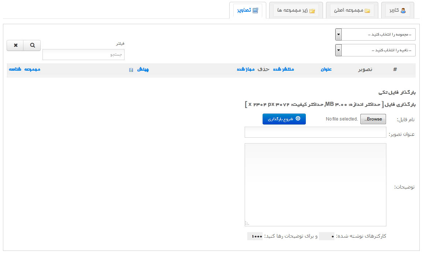Sort by the شناسه ID column
423x256 pixels.
[15, 70]
